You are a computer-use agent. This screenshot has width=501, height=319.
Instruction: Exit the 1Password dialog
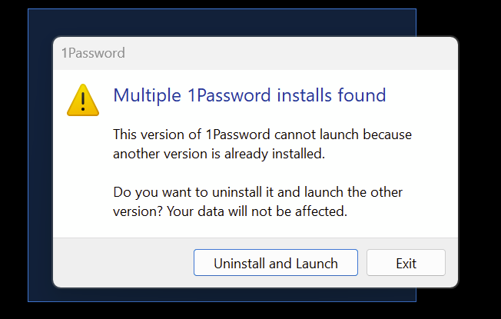pyautogui.click(x=406, y=263)
